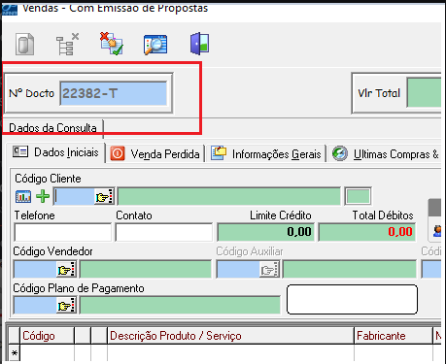The width and height of the screenshot is (446, 364).
Task: Click the Limite Crédito value field
Action: [265, 232]
